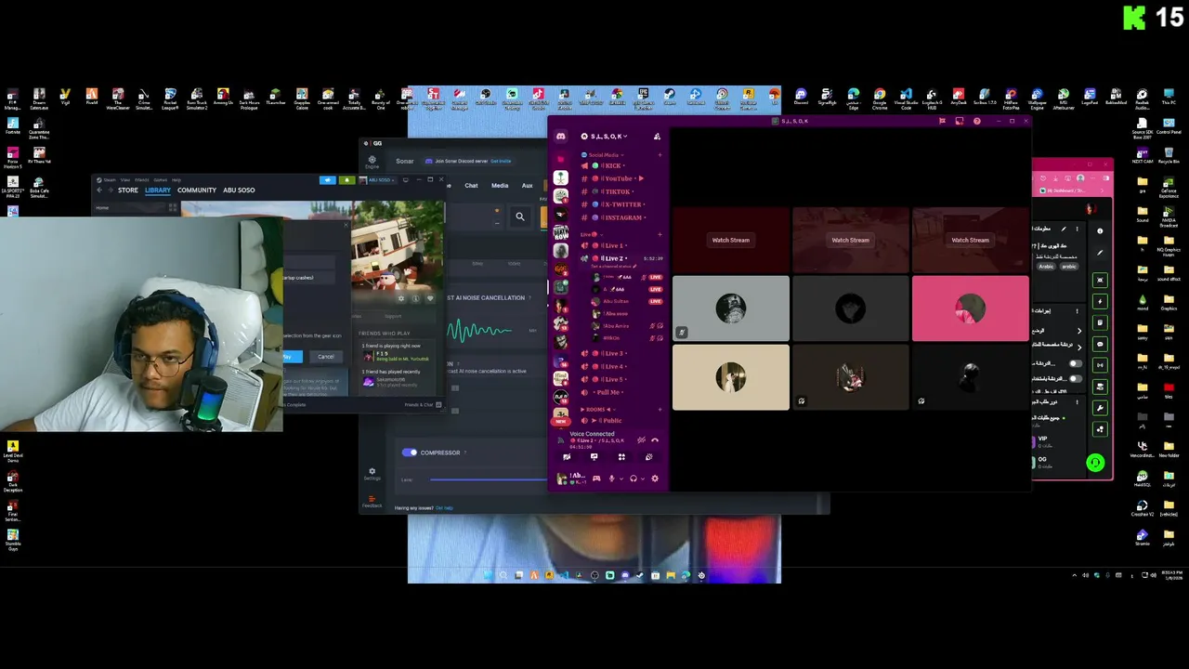Expand the S,L,S,O,K server dropdown
Image resolution: width=1189 pixels, height=669 pixels.
(608, 137)
